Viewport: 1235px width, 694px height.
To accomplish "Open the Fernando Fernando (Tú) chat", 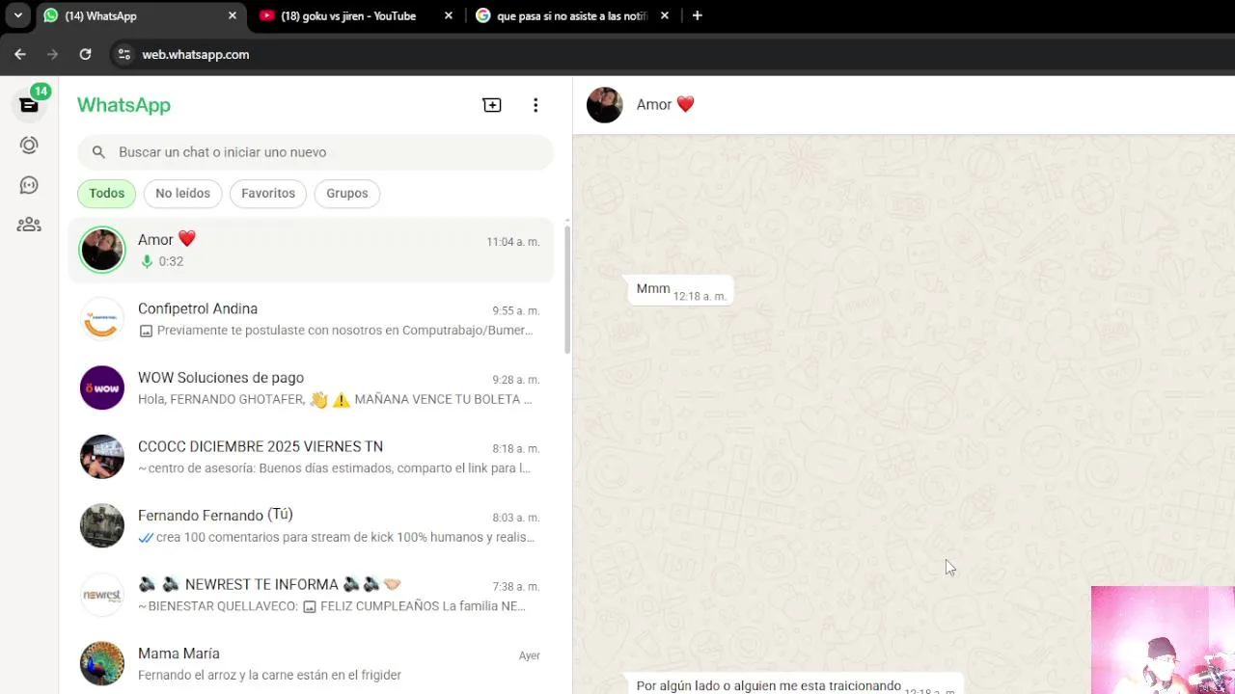I will pos(311,525).
